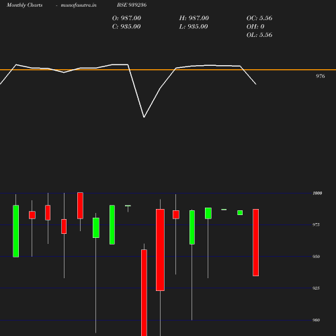Click the 976 line chart axis label
Image resolution: width=336 pixels, height=336 pixels.
pos(321,76)
